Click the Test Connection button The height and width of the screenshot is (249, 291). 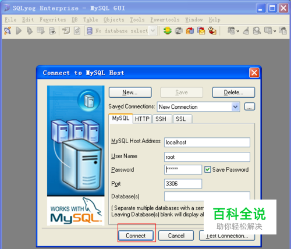(227, 236)
